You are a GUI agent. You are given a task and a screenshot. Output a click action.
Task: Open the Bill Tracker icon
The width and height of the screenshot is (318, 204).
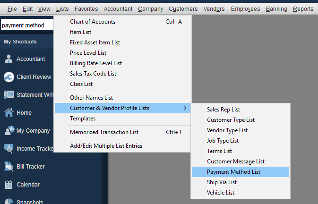(x=9, y=167)
